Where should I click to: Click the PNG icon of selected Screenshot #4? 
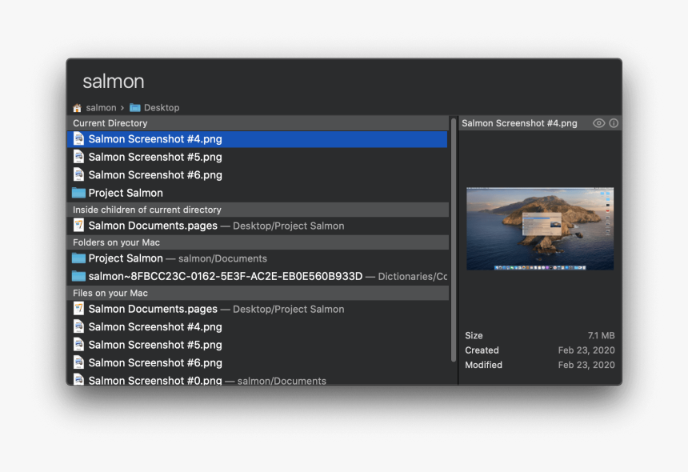pos(78,139)
